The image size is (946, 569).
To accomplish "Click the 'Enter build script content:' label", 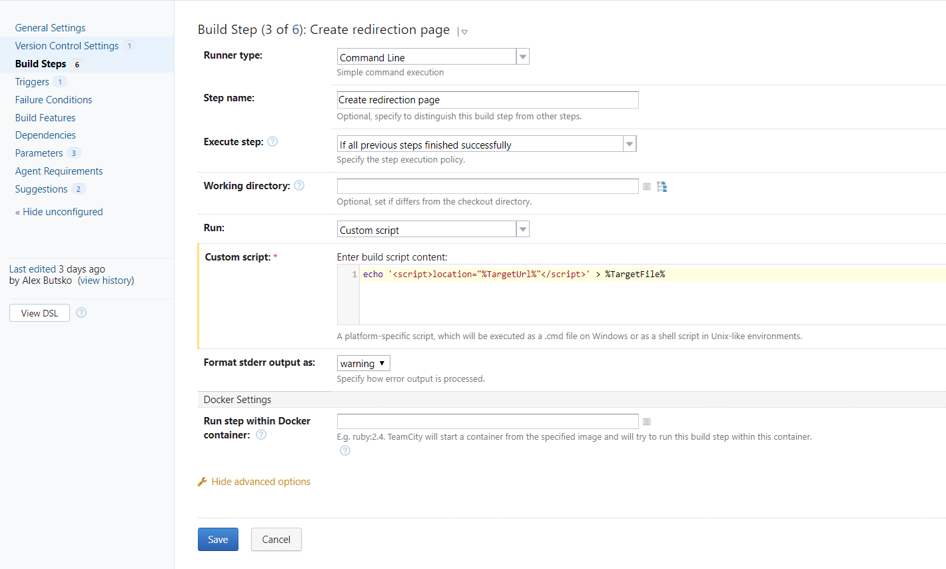I will coord(392,257).
